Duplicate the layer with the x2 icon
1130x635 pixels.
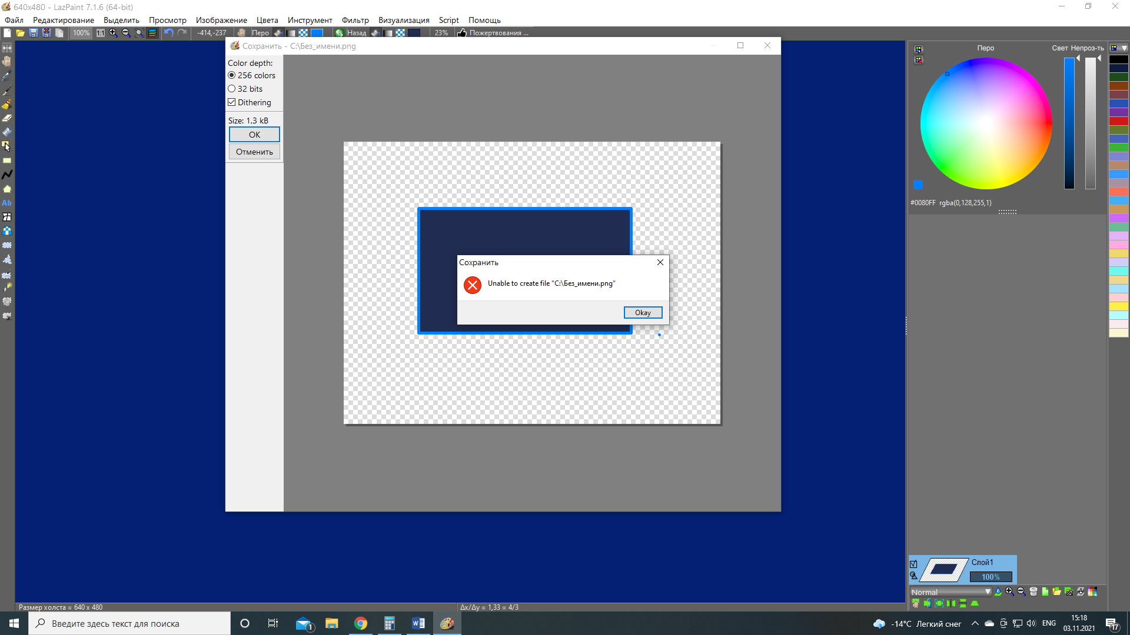click(x=1069, y=592)
